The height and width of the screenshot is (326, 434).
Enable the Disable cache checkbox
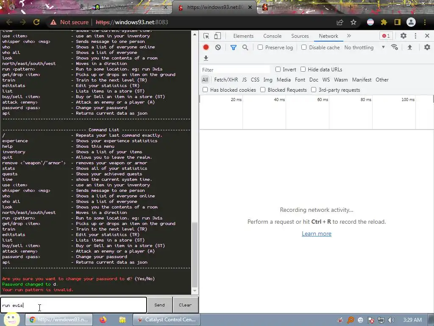(x=304, y=47)
